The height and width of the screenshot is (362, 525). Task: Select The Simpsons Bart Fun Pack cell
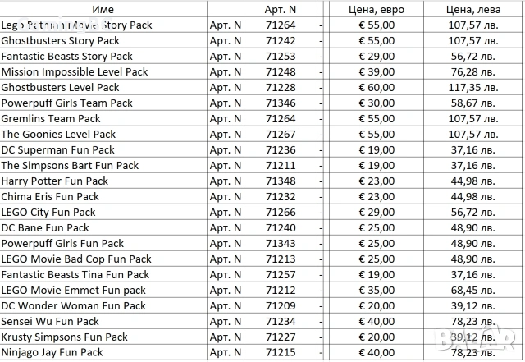pyautogui.click(x=103, y=165)
